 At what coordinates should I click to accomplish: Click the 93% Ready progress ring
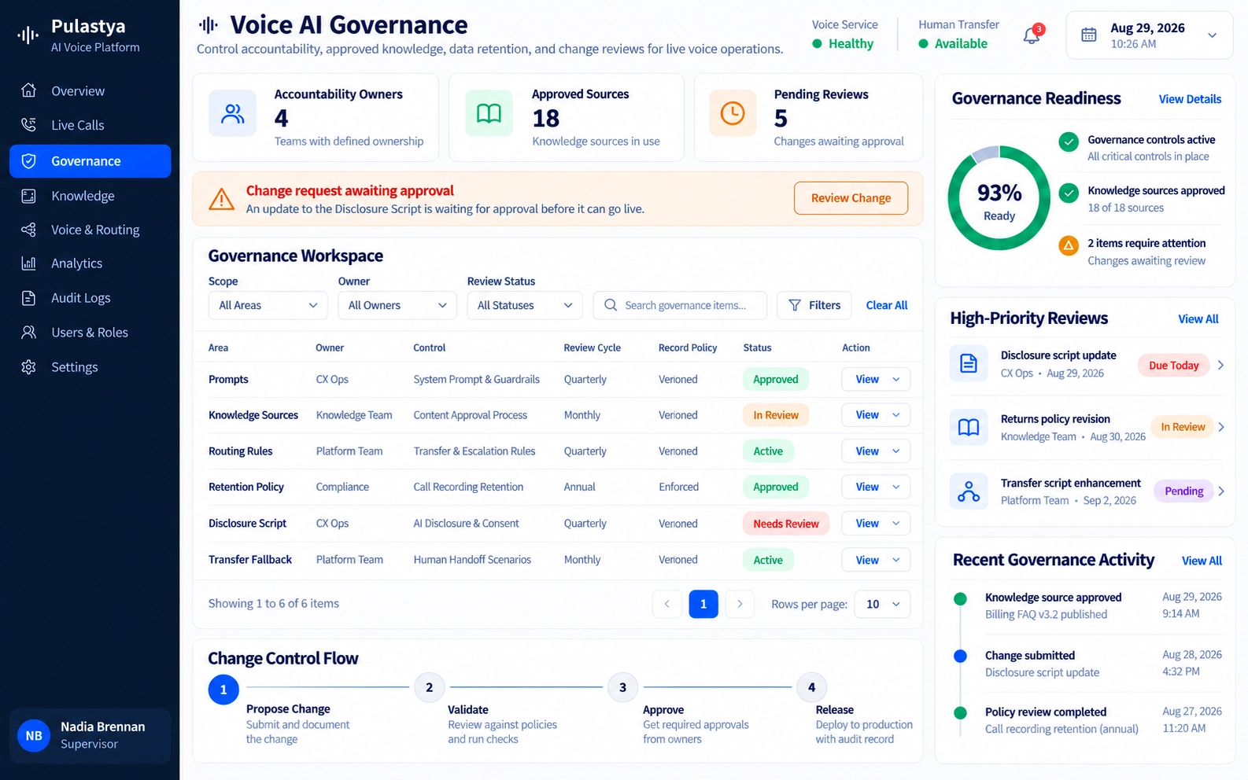click(999, 198)
